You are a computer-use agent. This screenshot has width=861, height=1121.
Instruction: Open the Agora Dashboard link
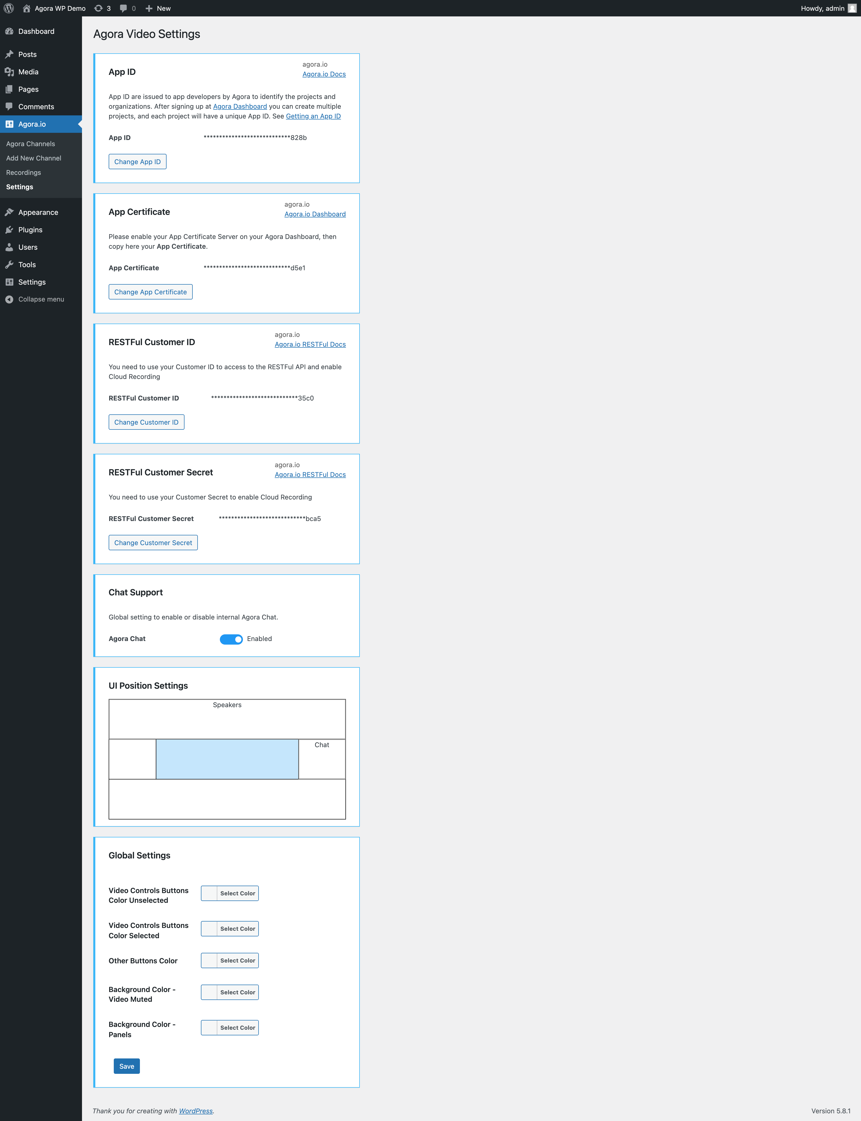tap(240, 107)
